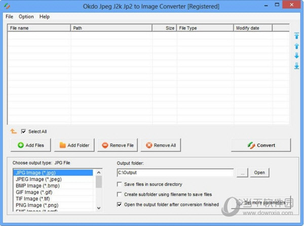Sort by the File Type column header

click(x=205, y=28)
